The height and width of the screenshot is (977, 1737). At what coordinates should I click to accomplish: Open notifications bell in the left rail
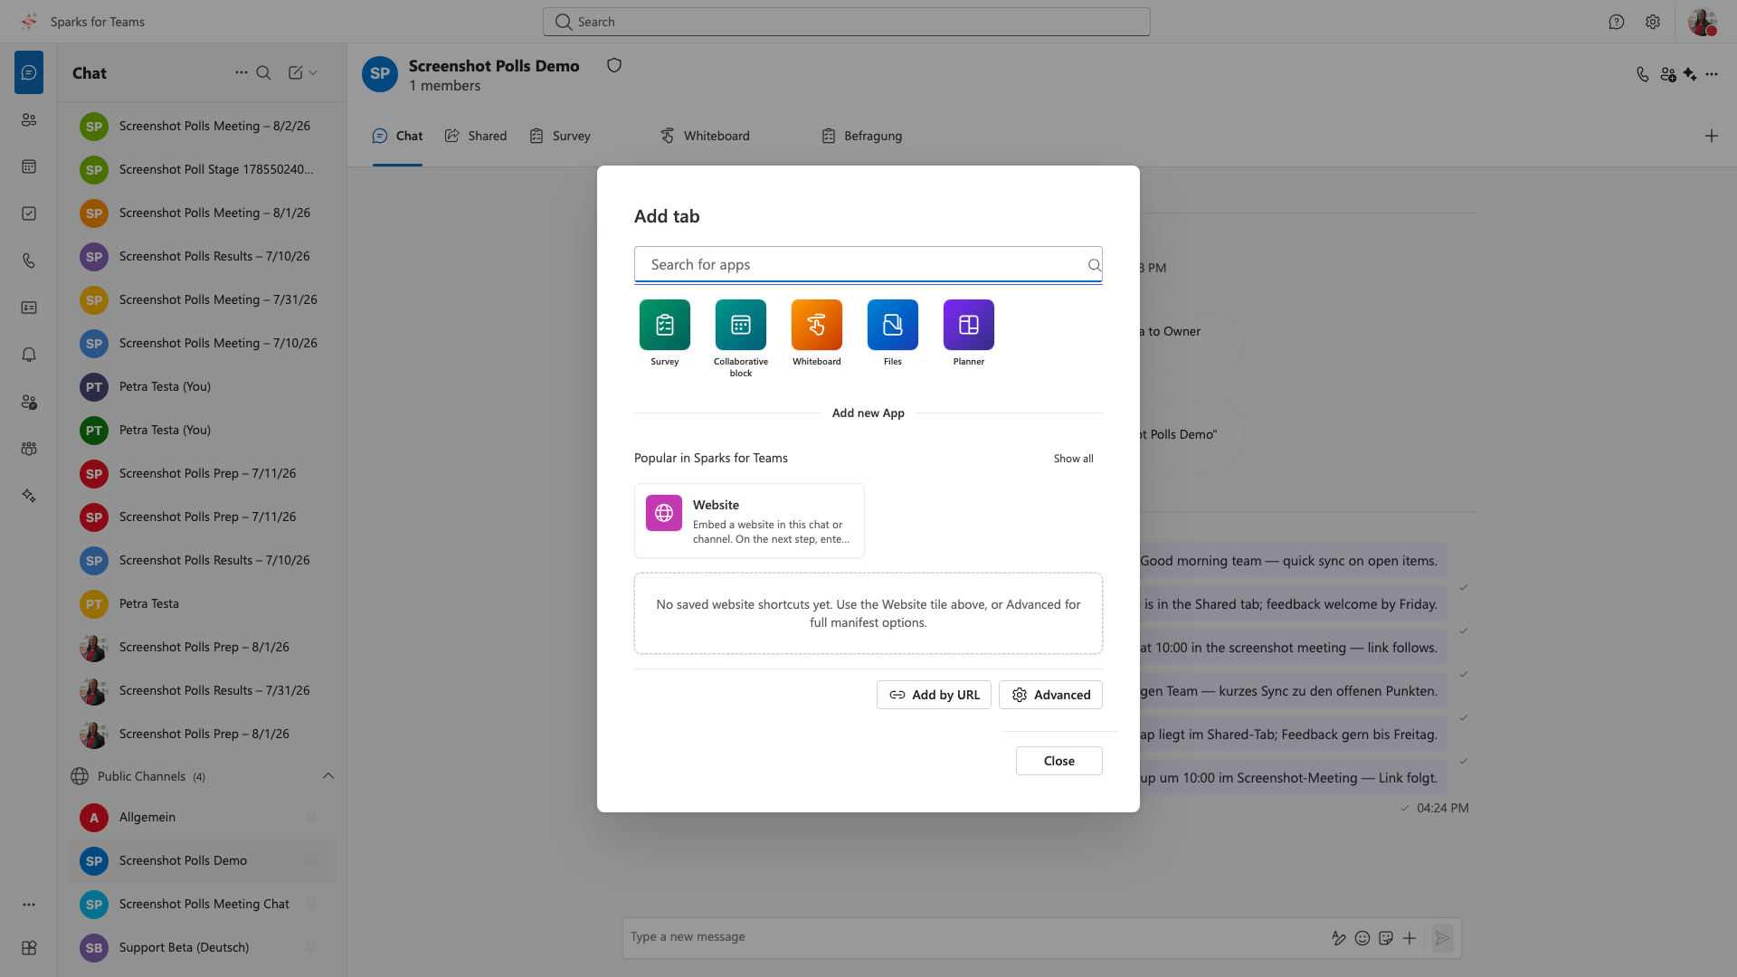29,355
